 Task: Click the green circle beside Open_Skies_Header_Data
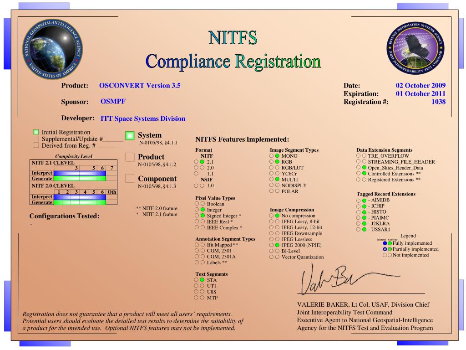coord(364,168)
